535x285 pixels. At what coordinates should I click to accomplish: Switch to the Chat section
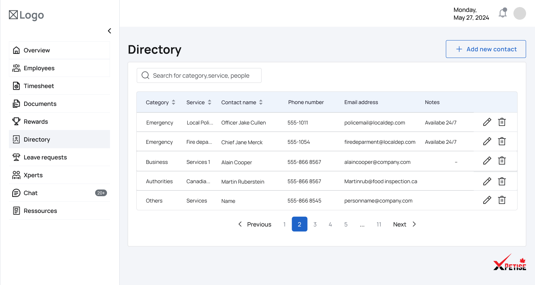coord(30,193)
